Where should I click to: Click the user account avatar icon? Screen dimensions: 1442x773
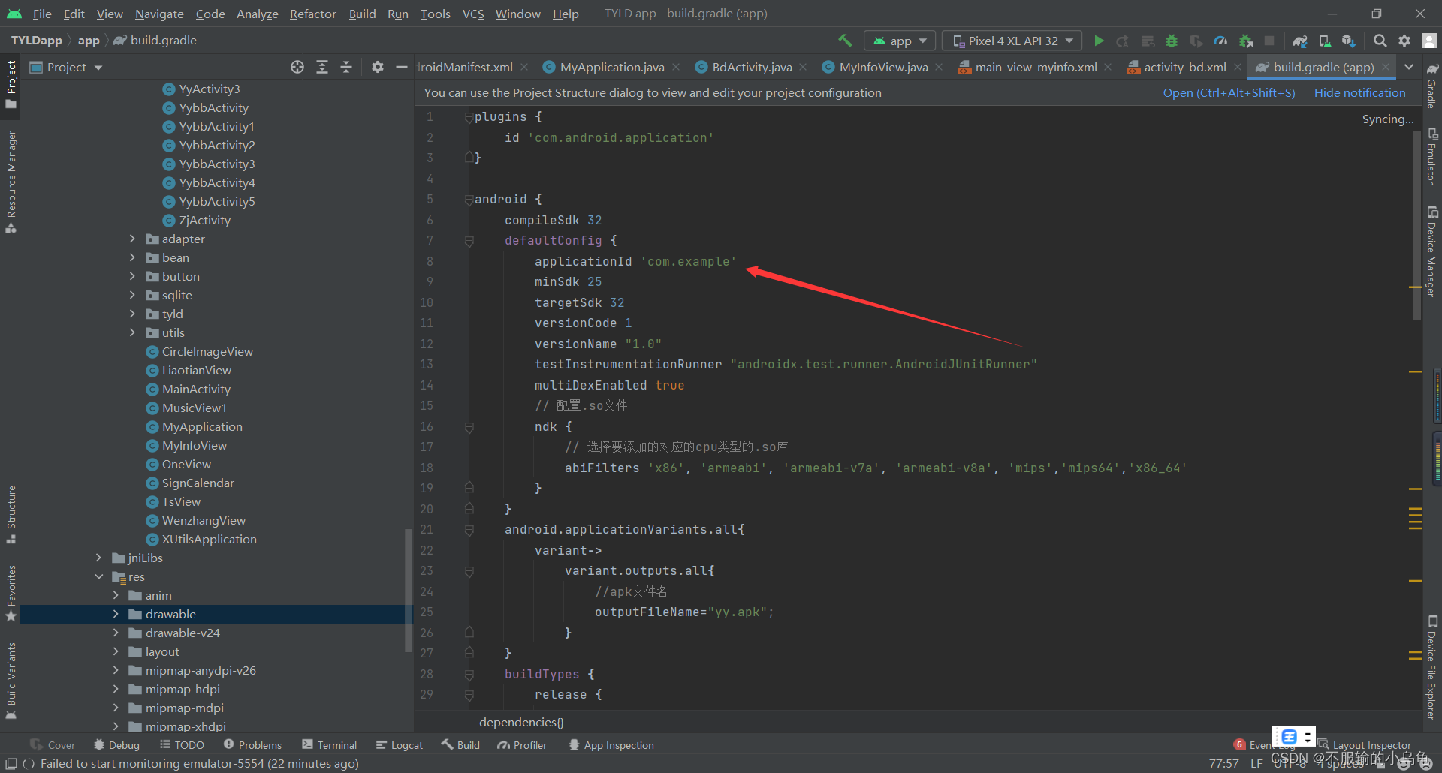[x=1428, y=41]
